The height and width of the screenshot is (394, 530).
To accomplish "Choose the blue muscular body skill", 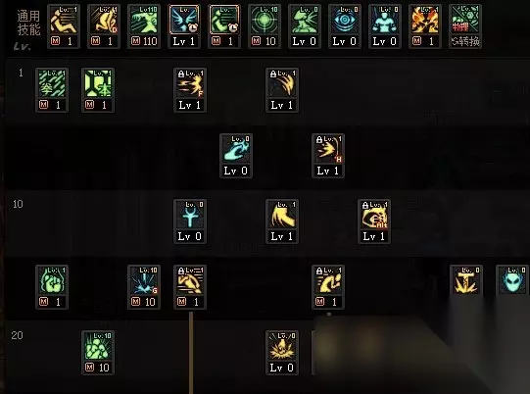I will 385,26.
